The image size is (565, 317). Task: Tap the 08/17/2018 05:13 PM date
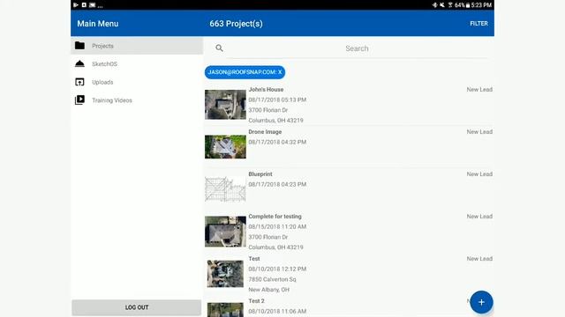pyautogui.click(x=277, y=100)
